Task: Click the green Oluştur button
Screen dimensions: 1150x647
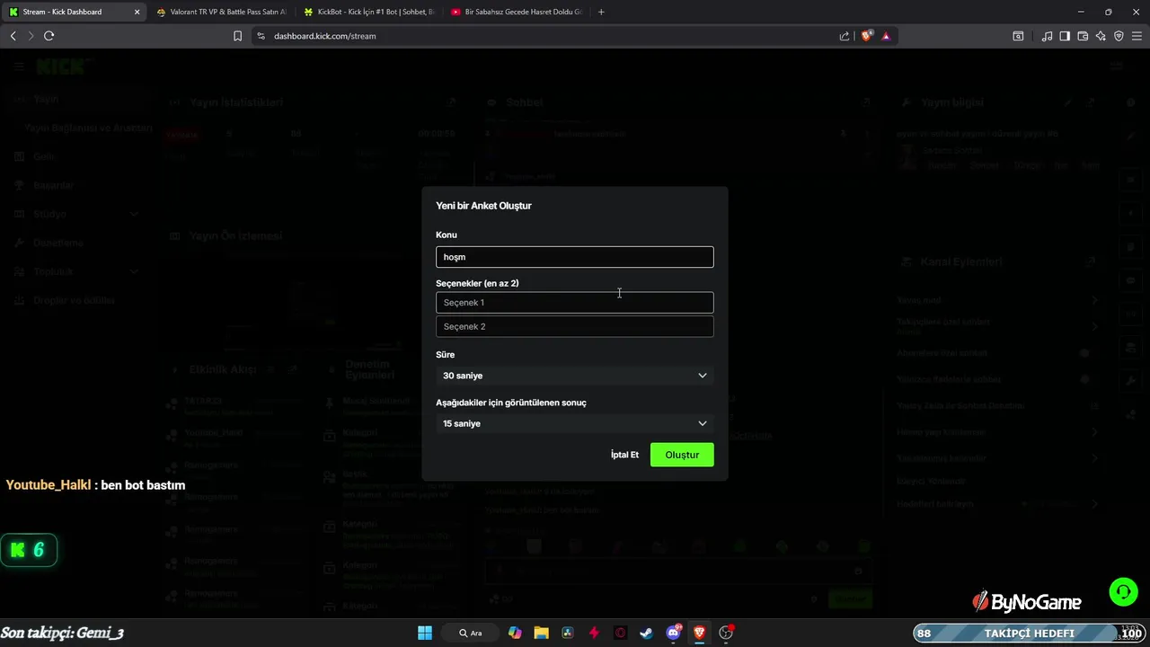Action: pyautogui.click(x=682, y=455)
